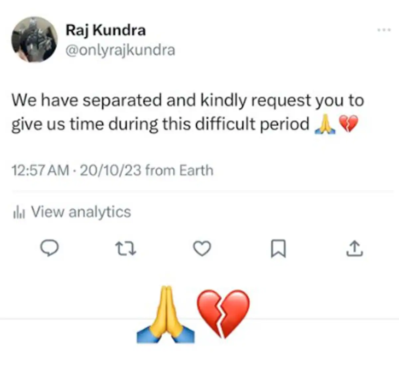Click the small folded hands emoji in the tweet
Screen dimensions: 399x367
(x=323, y=124)
